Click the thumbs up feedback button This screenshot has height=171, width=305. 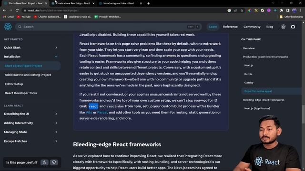point(44,162)
